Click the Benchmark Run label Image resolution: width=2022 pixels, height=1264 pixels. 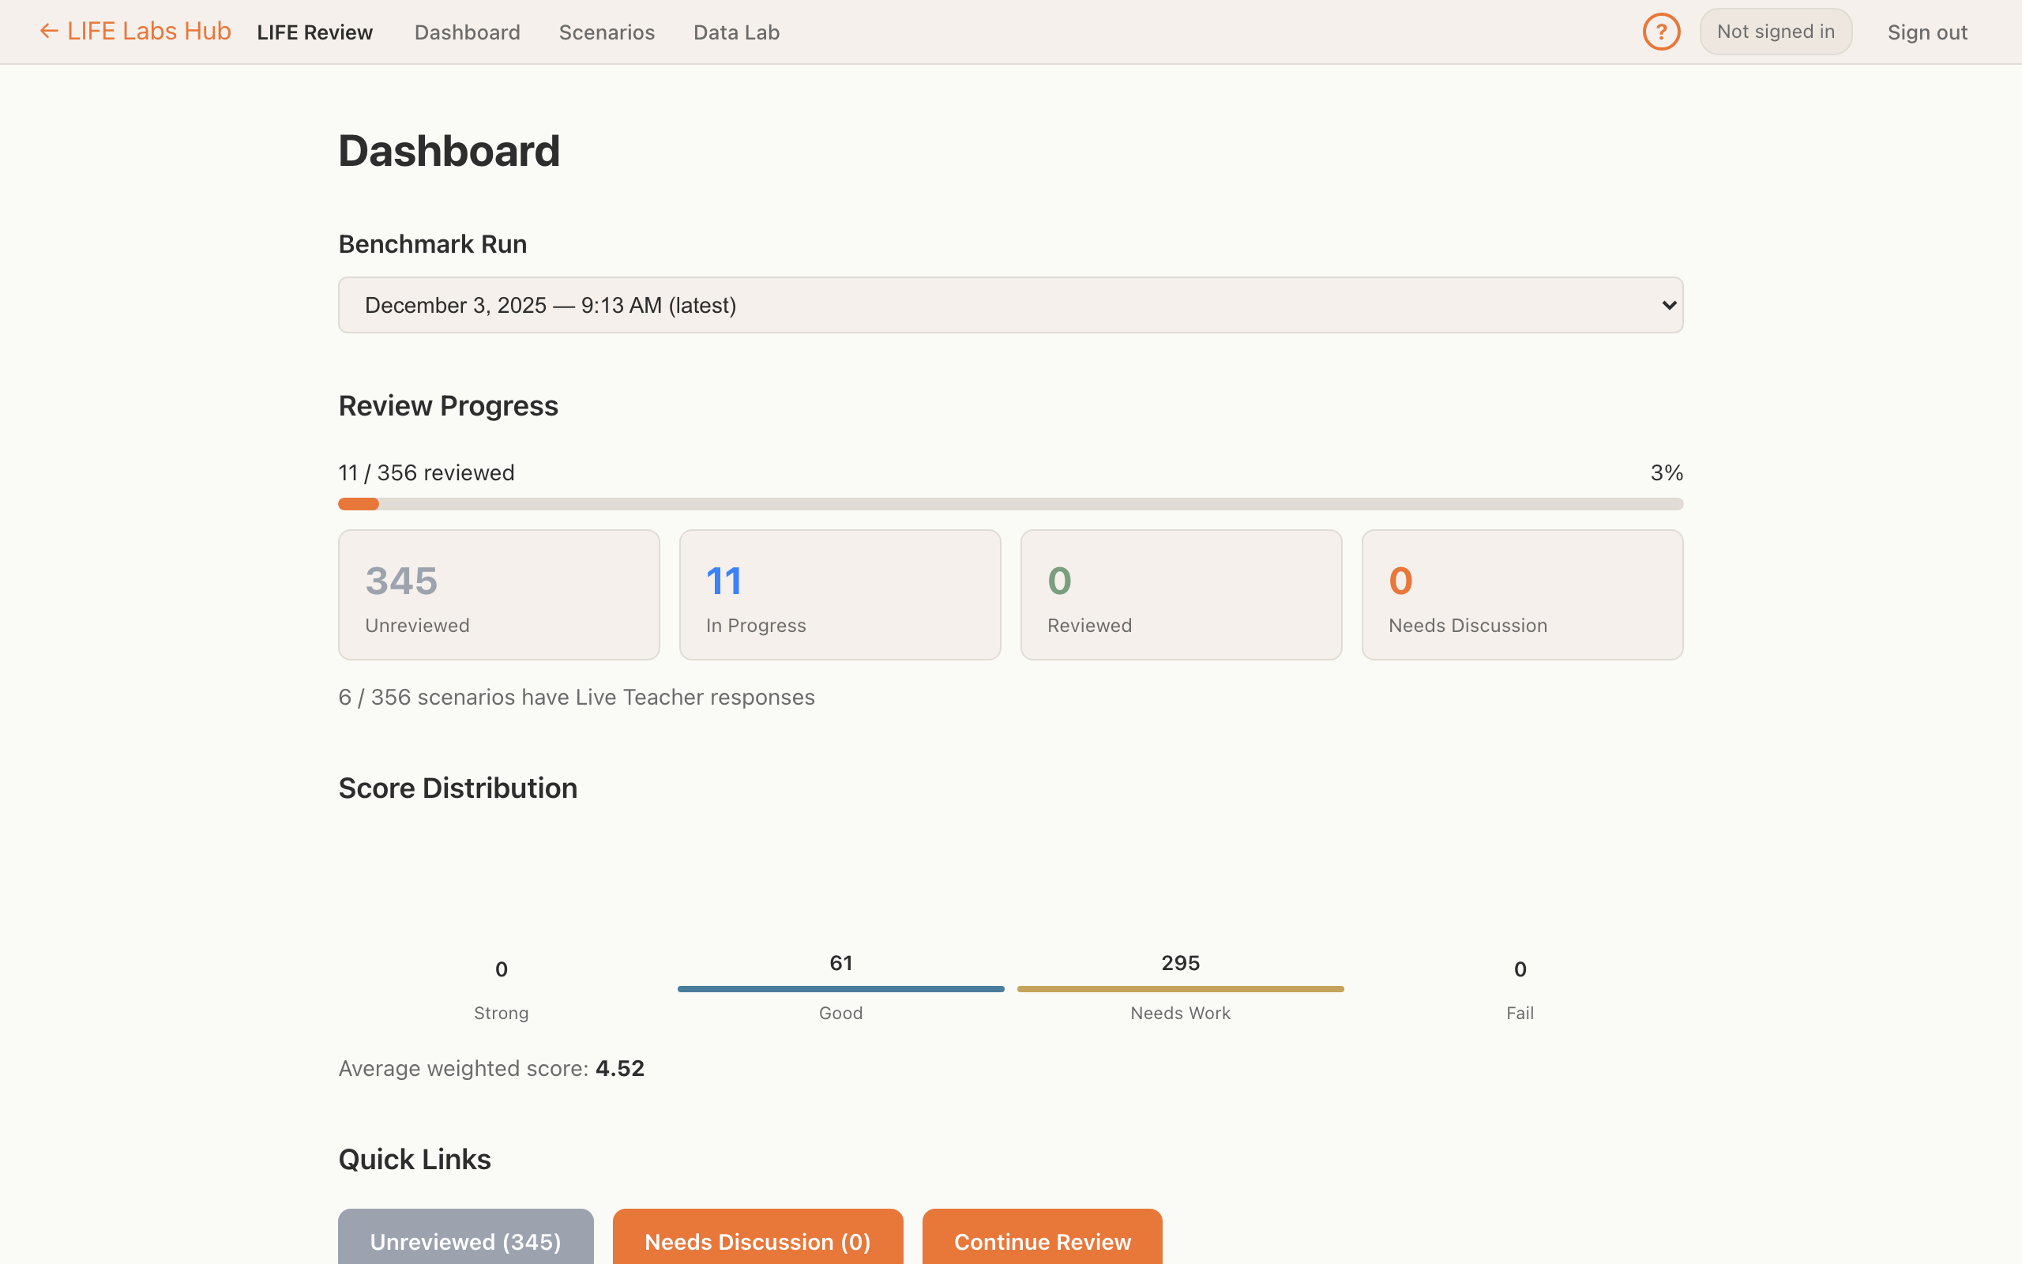point(432,244)
